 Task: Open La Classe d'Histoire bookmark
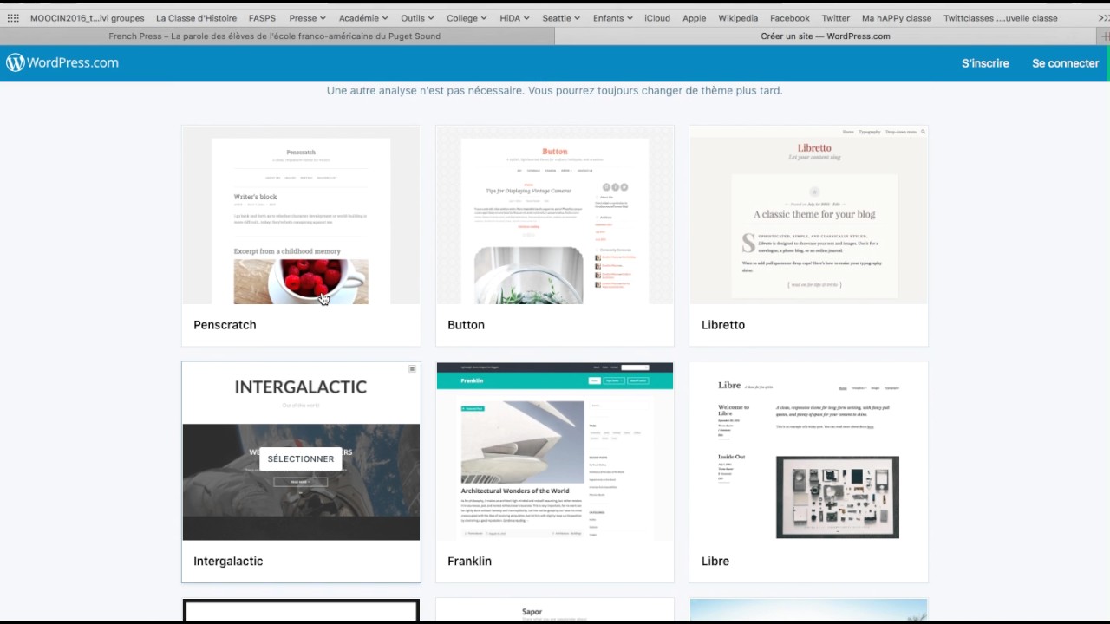[196, 18]
